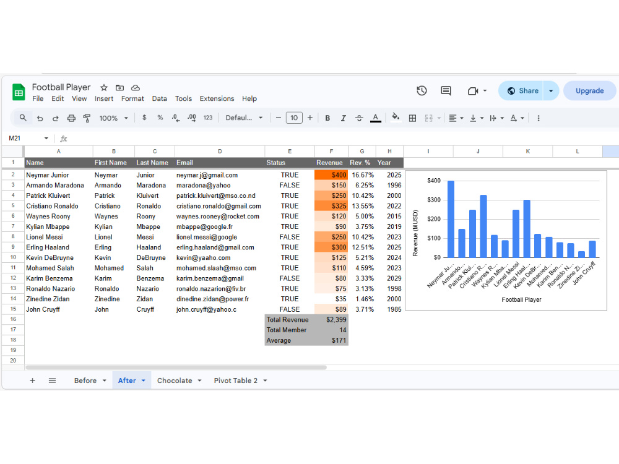Add a new sheet with plus
The height and width of the screenshot is (464, 619).
point(32,380)
